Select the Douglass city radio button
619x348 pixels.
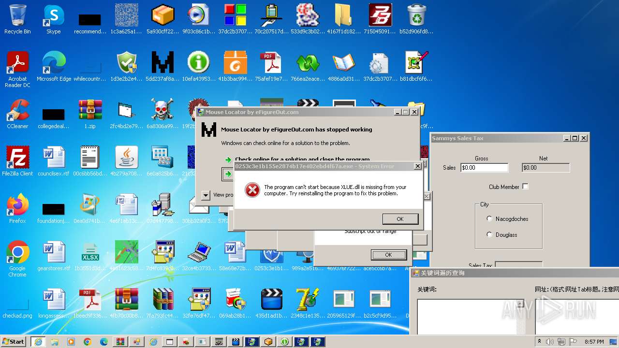(489, 235)
